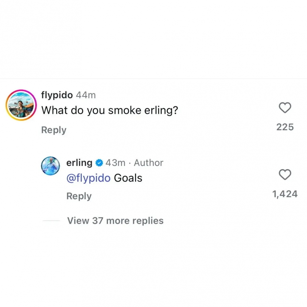Screen dimensions: 307x307
Task: Click the divider line above the comments
Action: (153, 79)
